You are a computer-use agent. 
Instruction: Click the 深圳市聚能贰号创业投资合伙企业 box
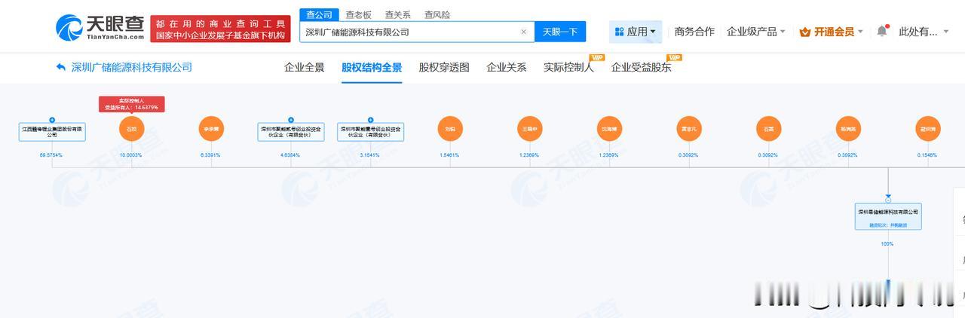pyautogui.click(x=291, y=133)
